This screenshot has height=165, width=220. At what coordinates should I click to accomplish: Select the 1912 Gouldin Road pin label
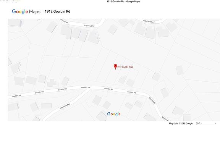[125, 67]
